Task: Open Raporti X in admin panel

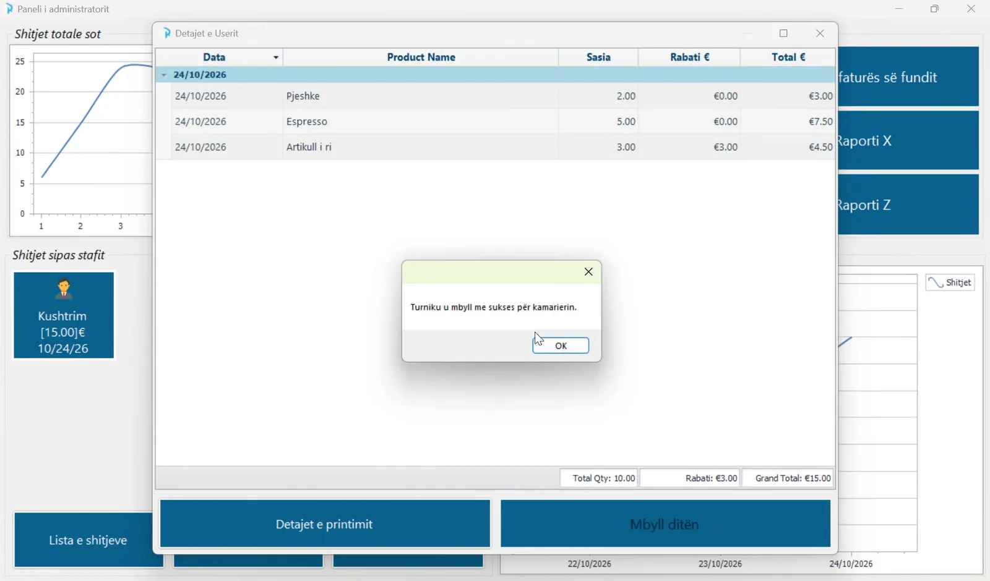Action: pos(908,141)
